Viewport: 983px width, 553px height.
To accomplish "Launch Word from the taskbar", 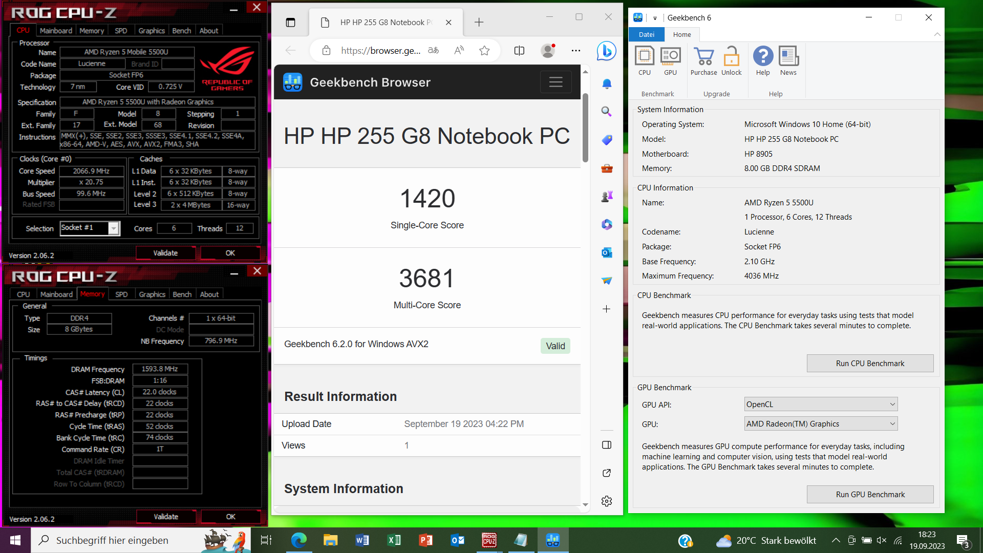I will [362, 540].
